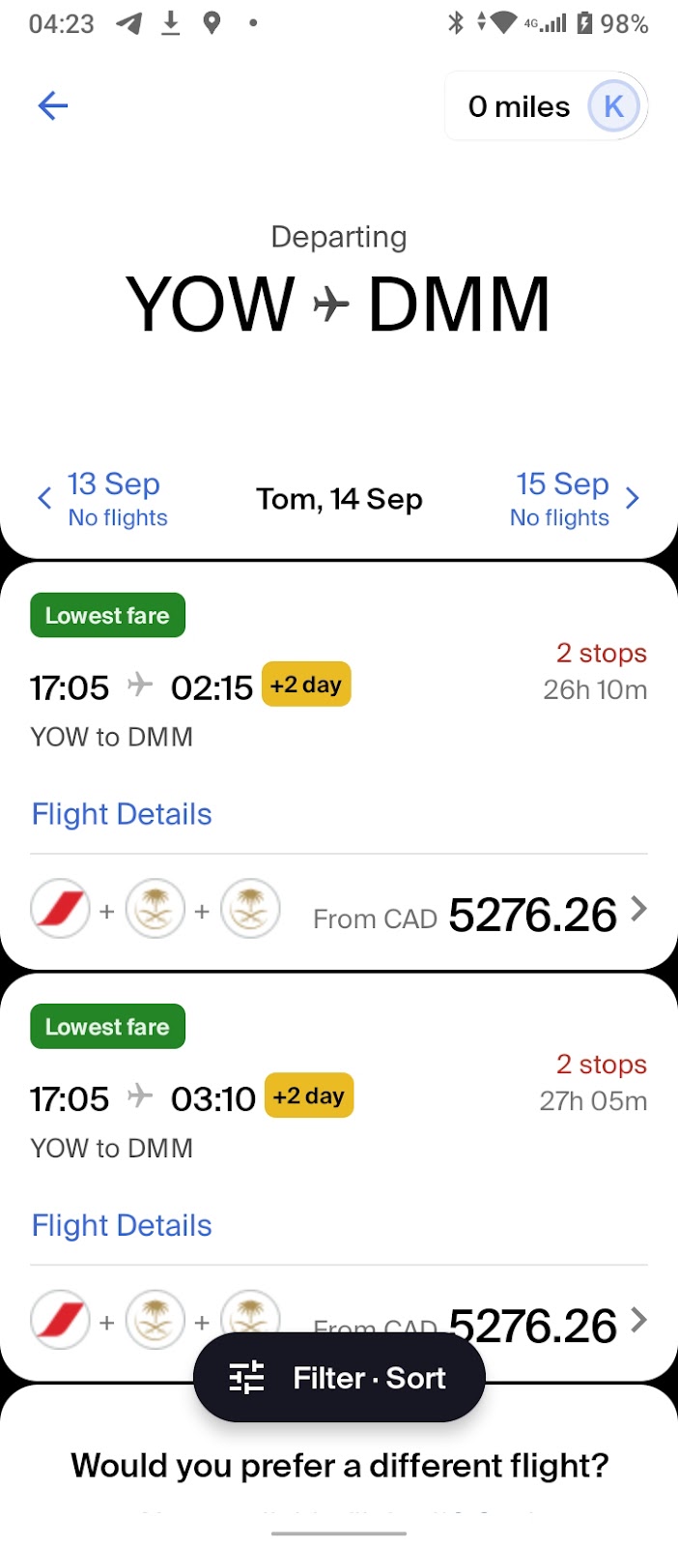Select the current date Tom, 14 Sep
Viewport: 678px width, 1547px height.
(339, 499)
